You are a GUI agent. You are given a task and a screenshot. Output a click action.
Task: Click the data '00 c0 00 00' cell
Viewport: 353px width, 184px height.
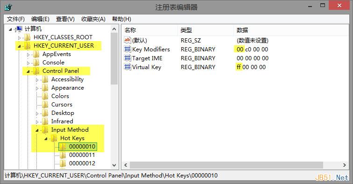click(252, 50)
